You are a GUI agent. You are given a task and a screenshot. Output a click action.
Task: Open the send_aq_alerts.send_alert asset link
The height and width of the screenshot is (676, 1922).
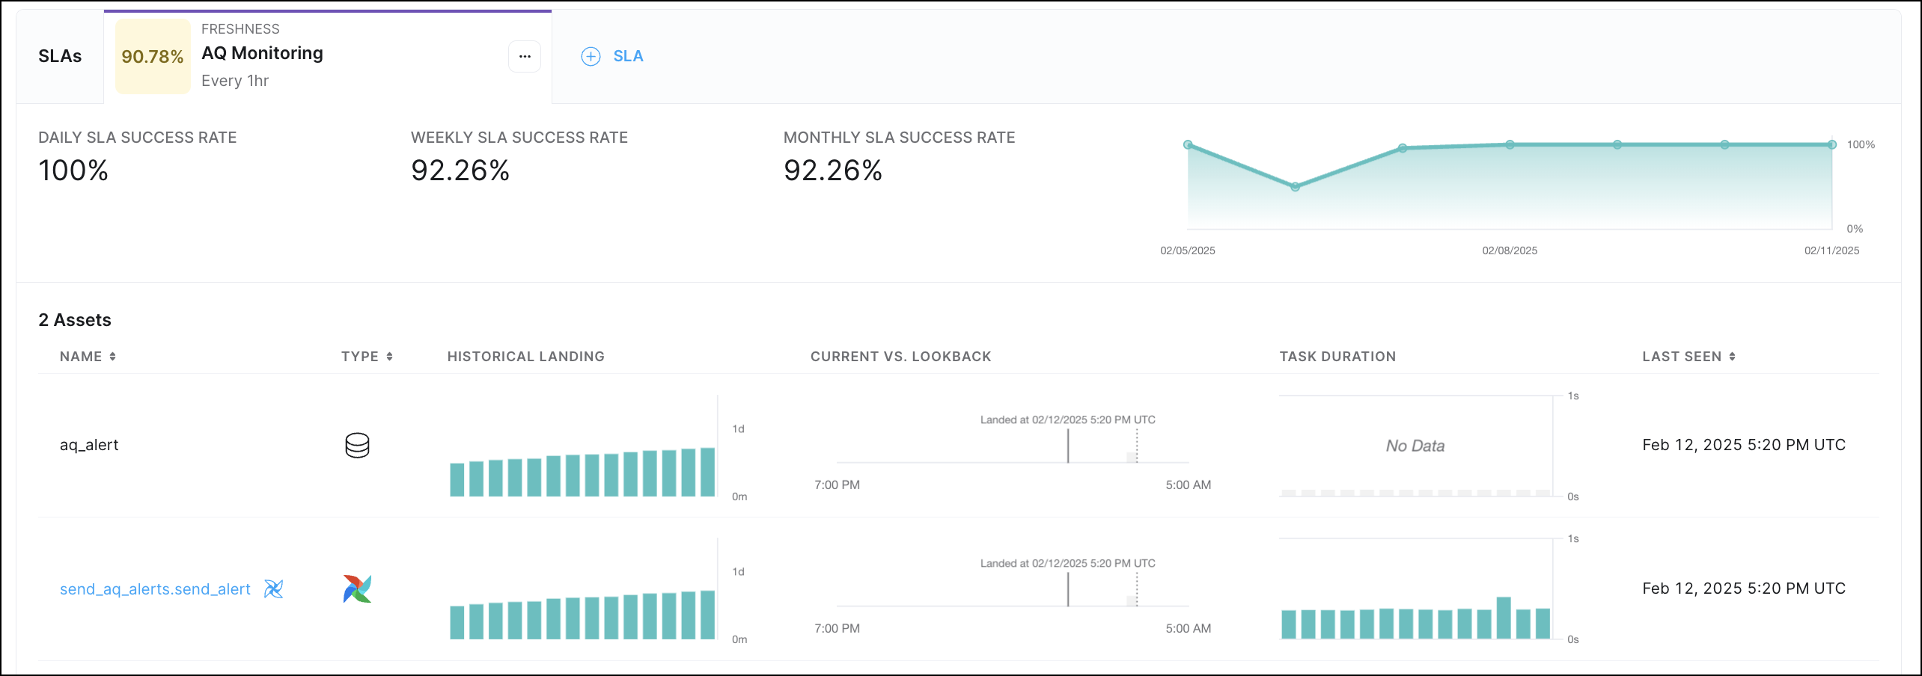pos(155,589)
